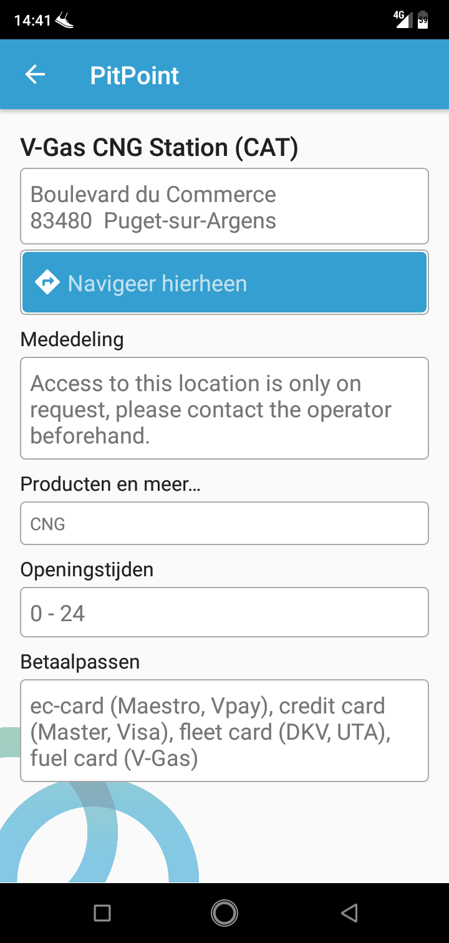
Task: Tap the back arrow in header
Action: pyautogui.click(x=35, y=75)
